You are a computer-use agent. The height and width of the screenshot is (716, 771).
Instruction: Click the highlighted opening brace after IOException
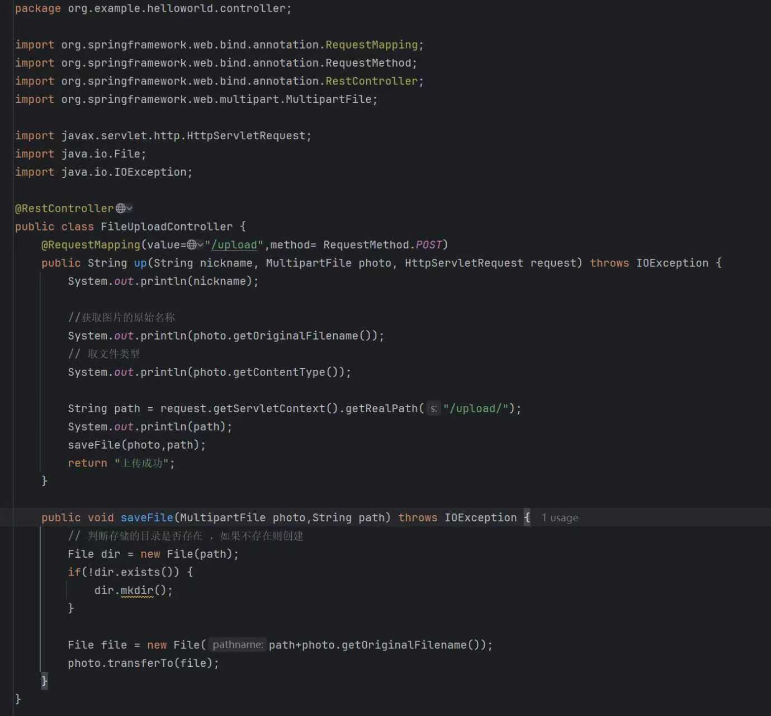pyautogui.click(x=527, y=518)
